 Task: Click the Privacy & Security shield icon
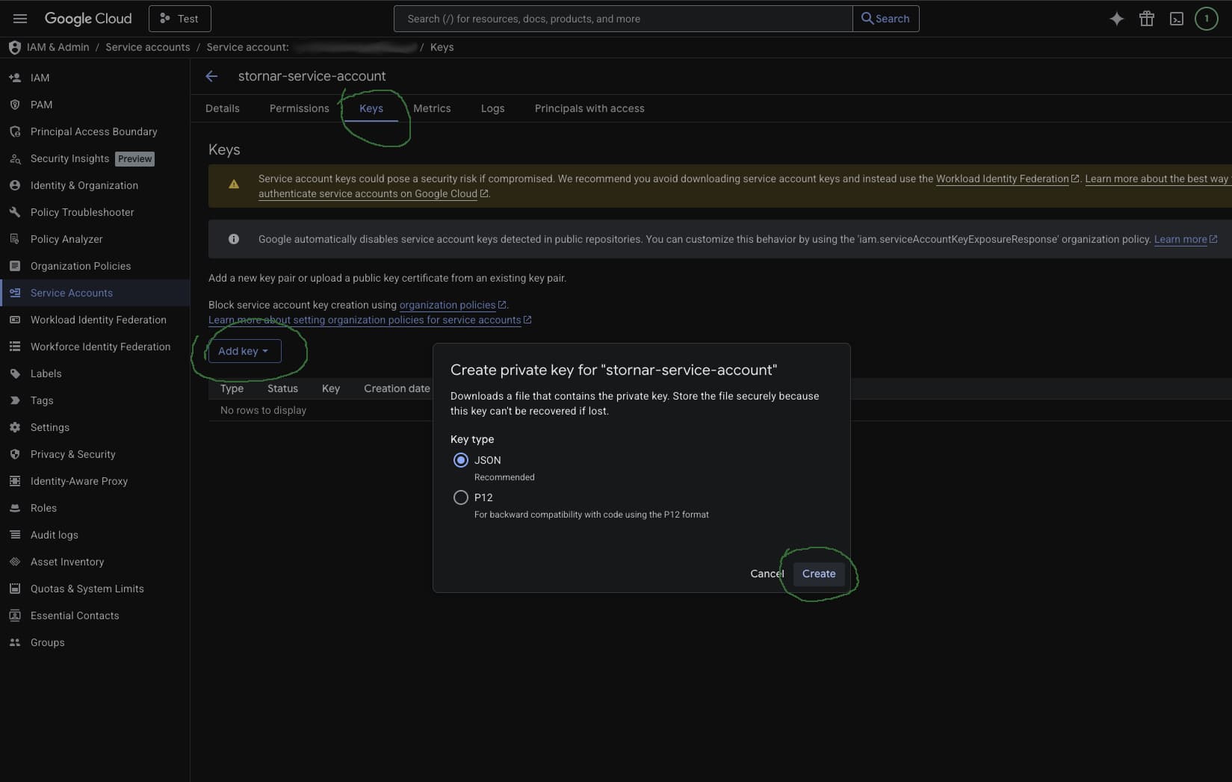(15, 454)
